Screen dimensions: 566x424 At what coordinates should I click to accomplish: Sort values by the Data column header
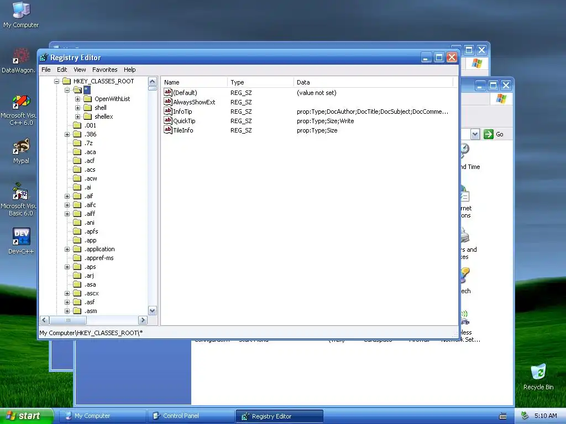tap(373, 82)
